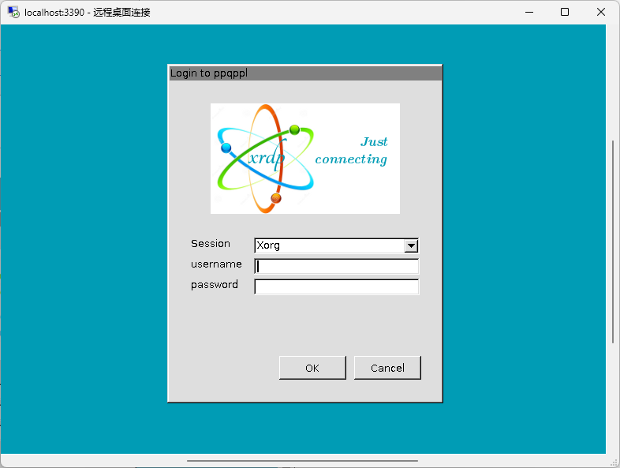Click the horizontal scrollbar at bottom
Screen dimensions: 620x468
pos(302,460)
